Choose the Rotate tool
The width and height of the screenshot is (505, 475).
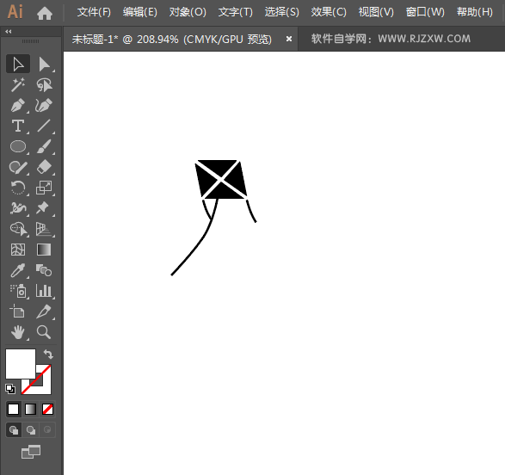[18, 188]
